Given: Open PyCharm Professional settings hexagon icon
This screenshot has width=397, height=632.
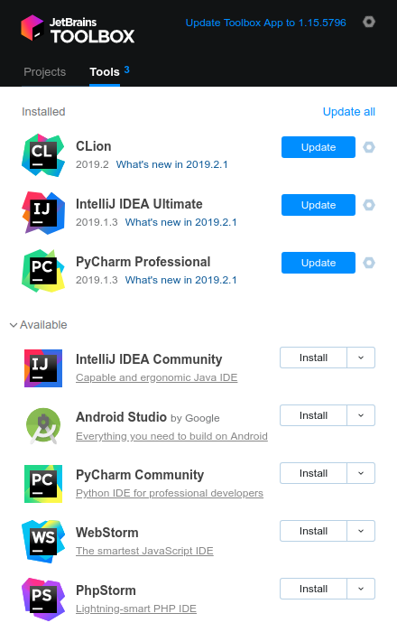Looking at the screenshot, I should 369,263.
